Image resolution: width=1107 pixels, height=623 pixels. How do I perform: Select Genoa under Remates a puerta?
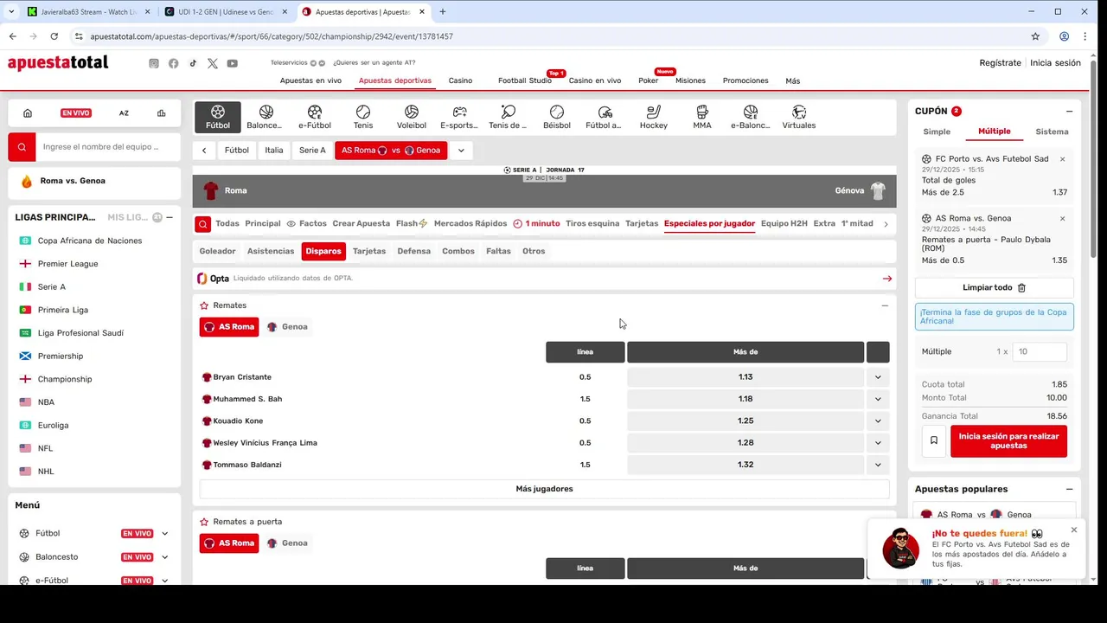[287, 543]
